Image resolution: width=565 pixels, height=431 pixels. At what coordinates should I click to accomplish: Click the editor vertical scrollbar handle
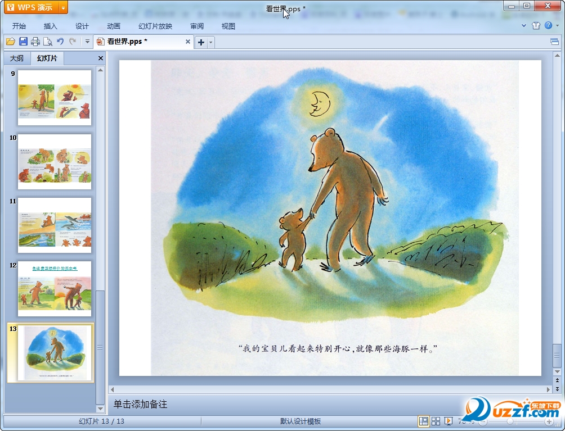point(557,356)
